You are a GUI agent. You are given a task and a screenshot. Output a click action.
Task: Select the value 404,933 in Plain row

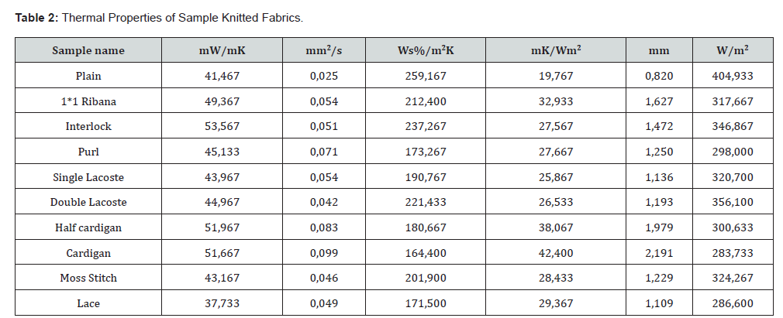733,76
